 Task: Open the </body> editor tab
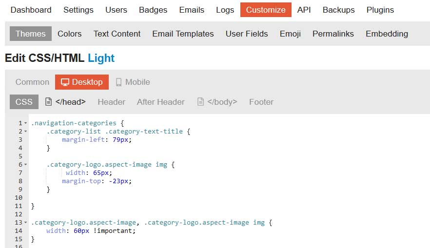click(x=222, y=102)
